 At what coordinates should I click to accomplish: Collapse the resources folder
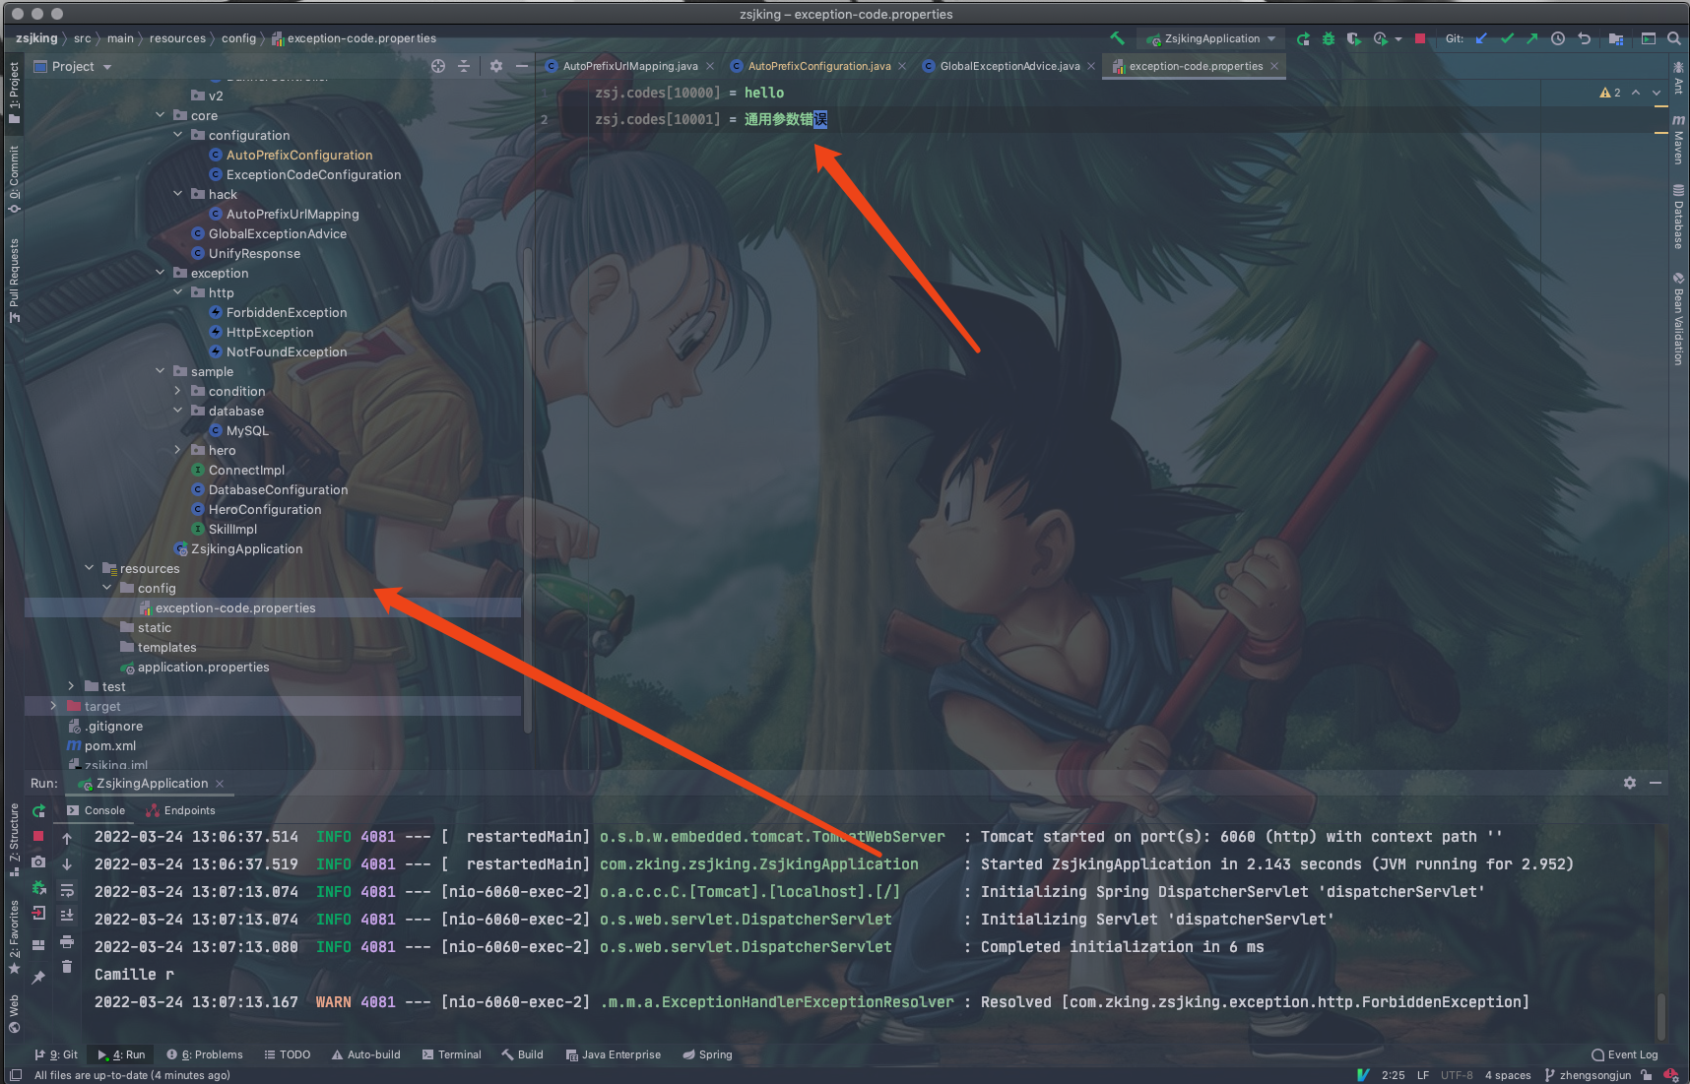click(x=90, y=568)
